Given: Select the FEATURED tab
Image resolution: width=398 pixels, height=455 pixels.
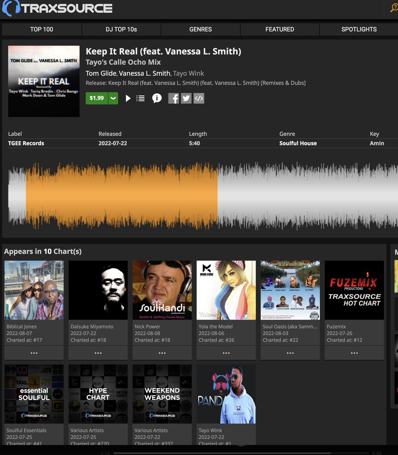Looking at the screenshot, I should tap(280, 29).
